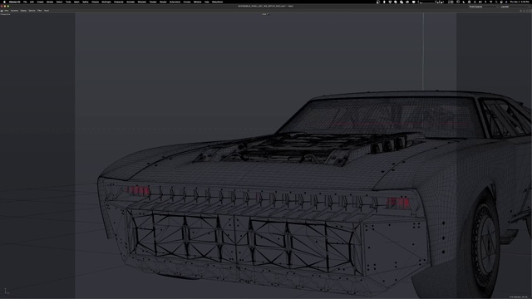Open the MoGraph menu
Screen dimensions: 532x299
[106, 2]
